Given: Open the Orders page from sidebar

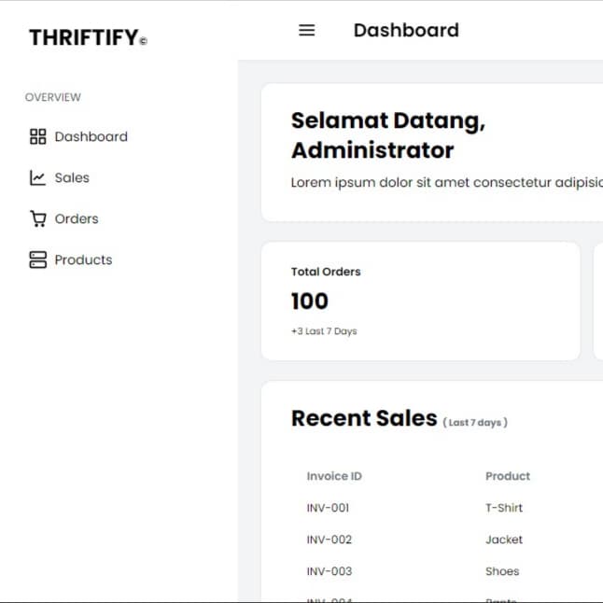Looking at the screenshot, I should tap(77, 219).
